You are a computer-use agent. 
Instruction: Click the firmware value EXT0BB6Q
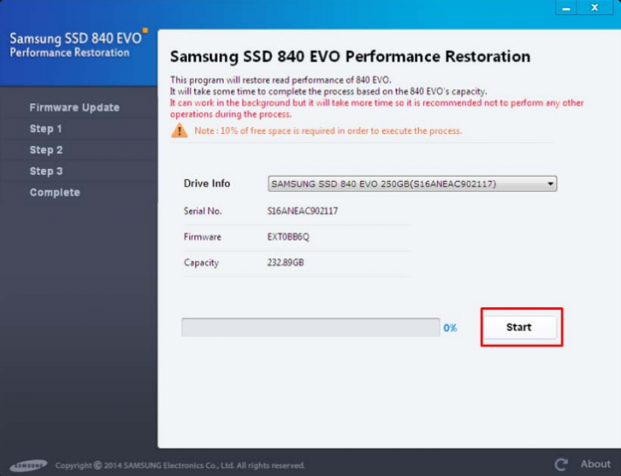coord(288,237)
